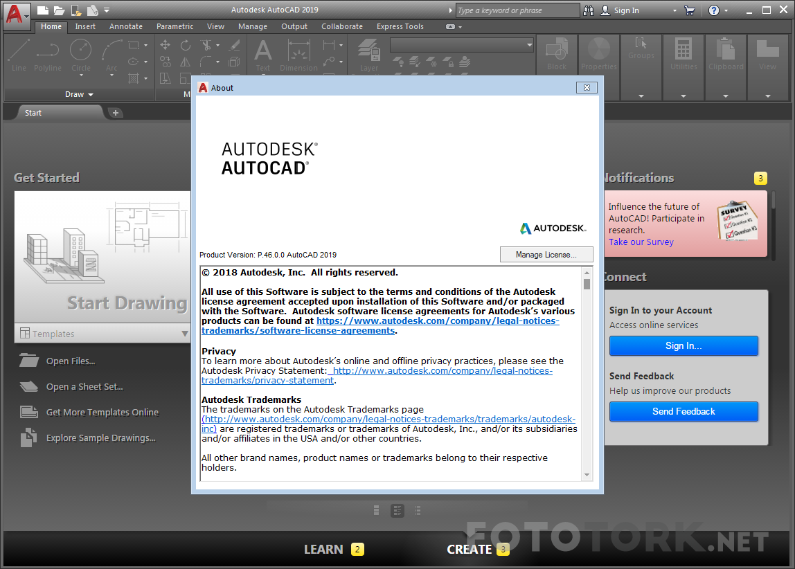Expand the Draw panel dropdown
Screen dimensions: 795x569
pos(79,94)
